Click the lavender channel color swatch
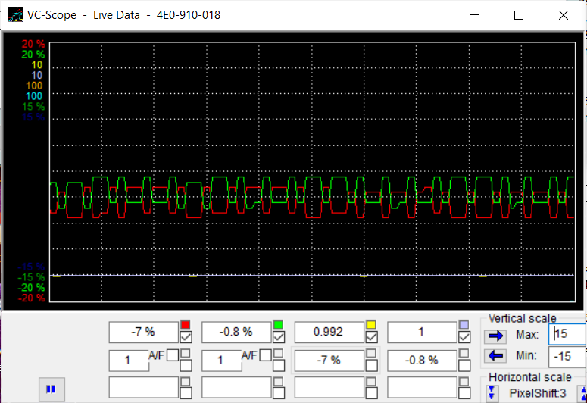The image size is (587, 403). pyautogui.click(x=464, y=325)
